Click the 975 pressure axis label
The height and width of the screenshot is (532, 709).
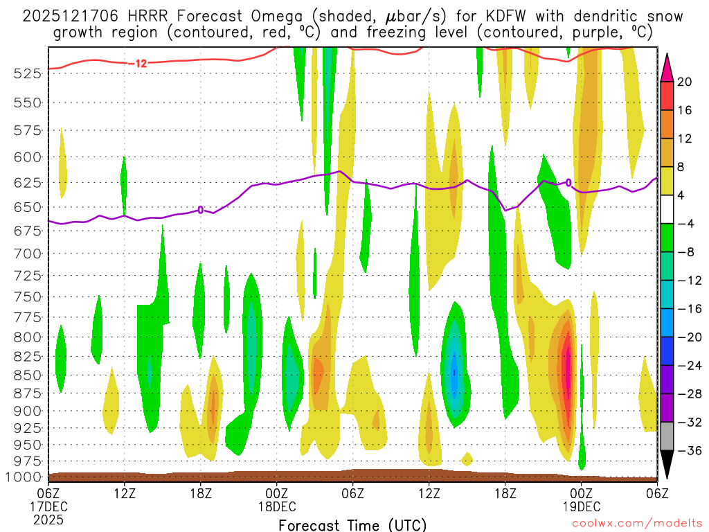[28, 461]
